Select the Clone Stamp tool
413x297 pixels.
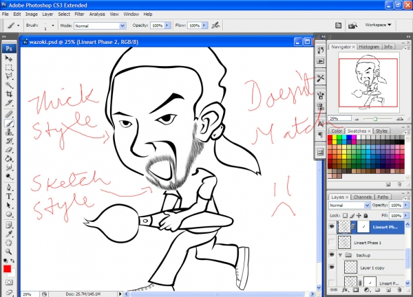9,132
